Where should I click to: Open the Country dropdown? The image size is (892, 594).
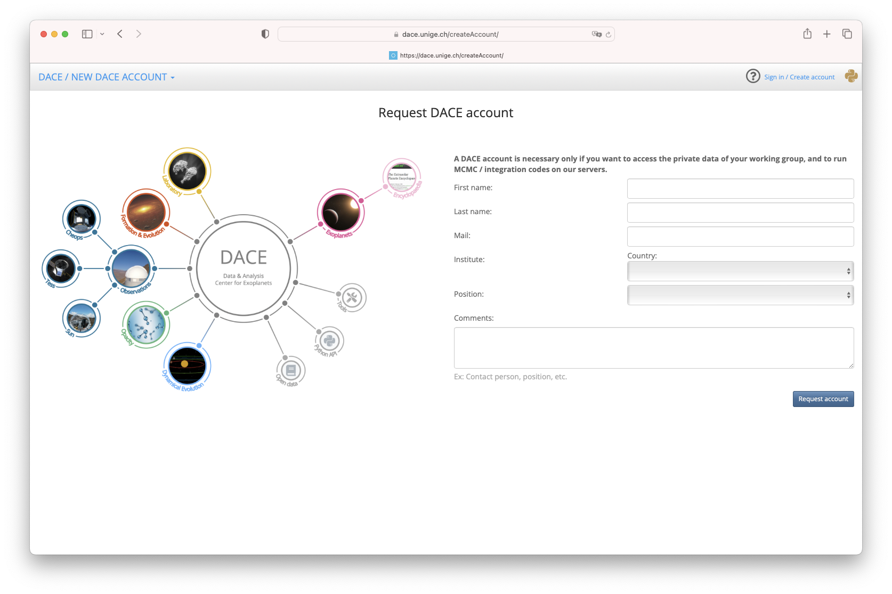tap(741, 271)
